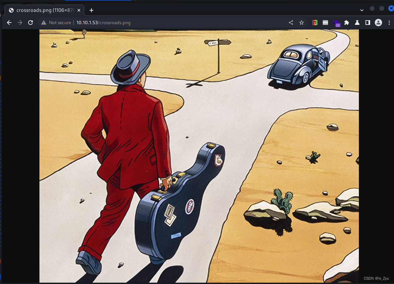The width and height of the screenshot is (394, 284).
Task: Open the profile avatar menu
Action: coord(378,23)
